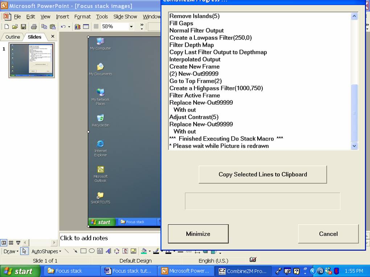
Task: Switch to Focus stack tut... Word document
Action: coord(129,271)
